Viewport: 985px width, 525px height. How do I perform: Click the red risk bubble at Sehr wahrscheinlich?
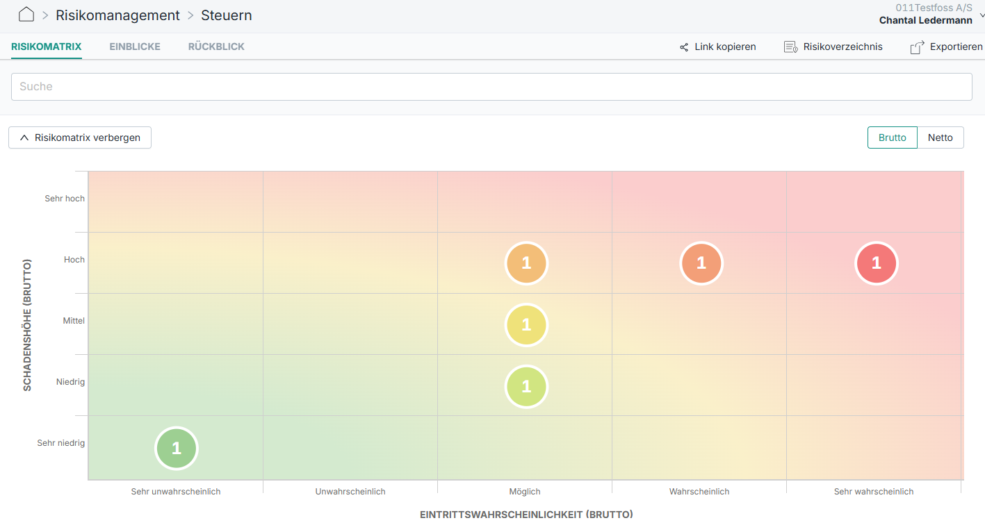pyautogui.click(x=876, y=263)
